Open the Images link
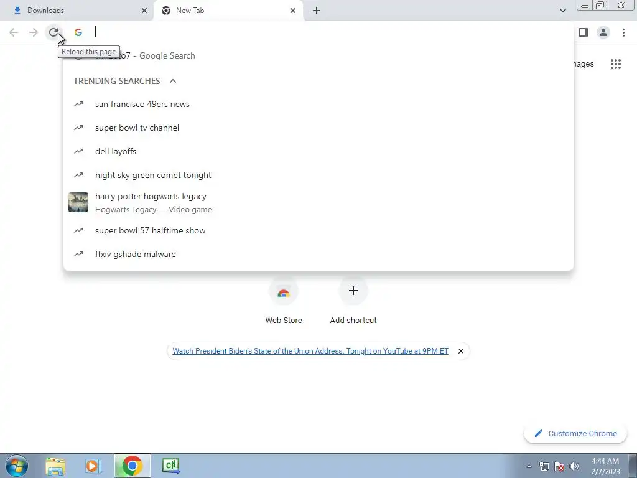 pyautogui.click(x=584, y=64)
